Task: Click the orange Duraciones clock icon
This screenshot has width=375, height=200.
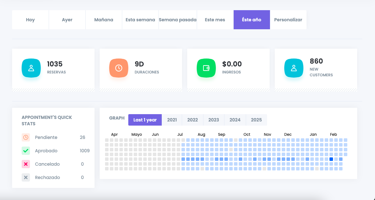Action: point(119,68)
